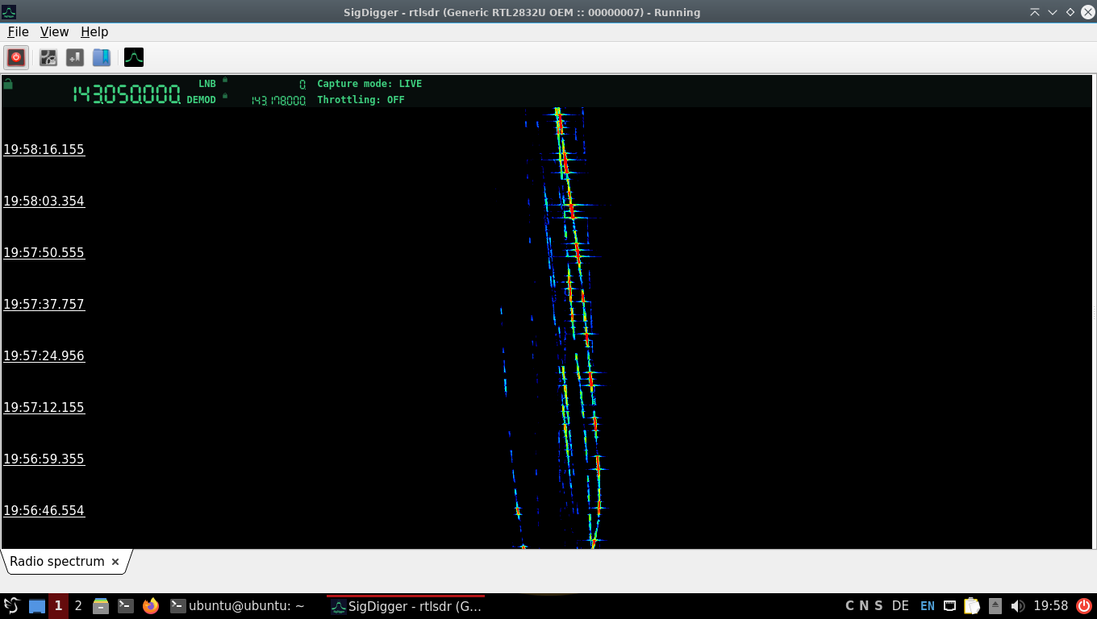Click the 19:57:37.757 waterfall timestamp
This screenshot has height=619, width=1097.
[44, 305]
